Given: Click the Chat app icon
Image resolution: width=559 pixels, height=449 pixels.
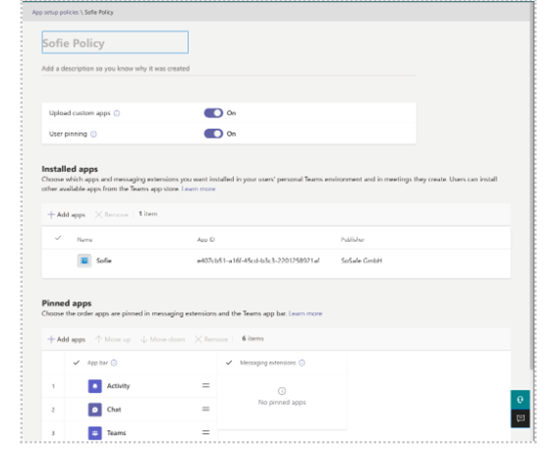Looking at the screenshot, I should [x=95, y=409].
